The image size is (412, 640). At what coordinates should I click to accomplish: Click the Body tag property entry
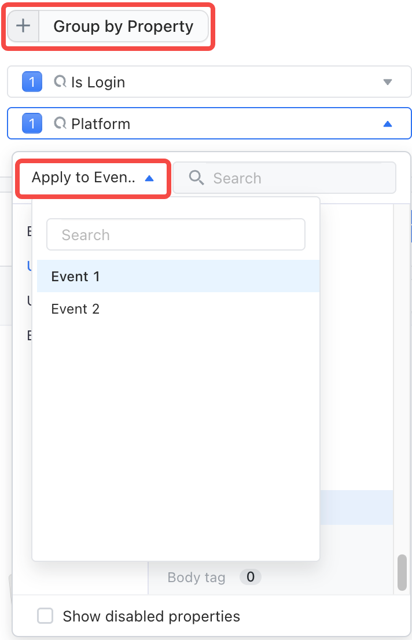click(x=196, y=577)
